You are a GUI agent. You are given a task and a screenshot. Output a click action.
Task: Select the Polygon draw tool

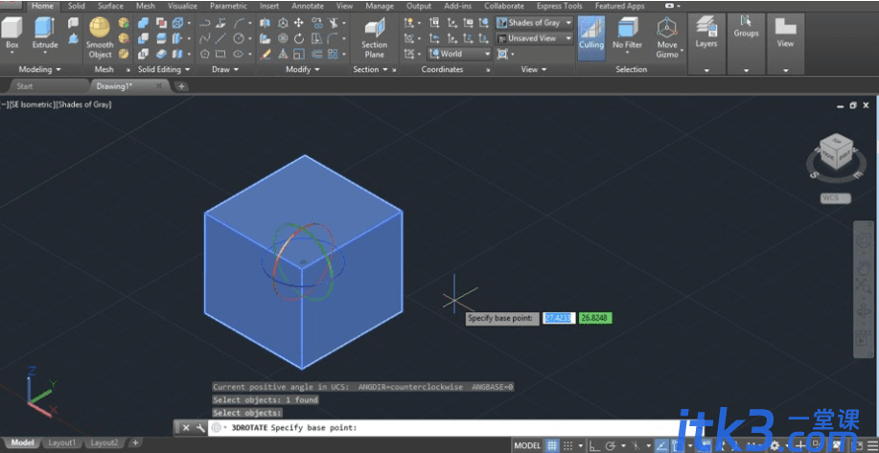point(204,55)
